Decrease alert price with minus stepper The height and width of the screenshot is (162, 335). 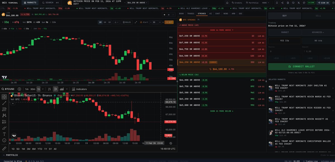pyautogui.click(x=151, y=22)
